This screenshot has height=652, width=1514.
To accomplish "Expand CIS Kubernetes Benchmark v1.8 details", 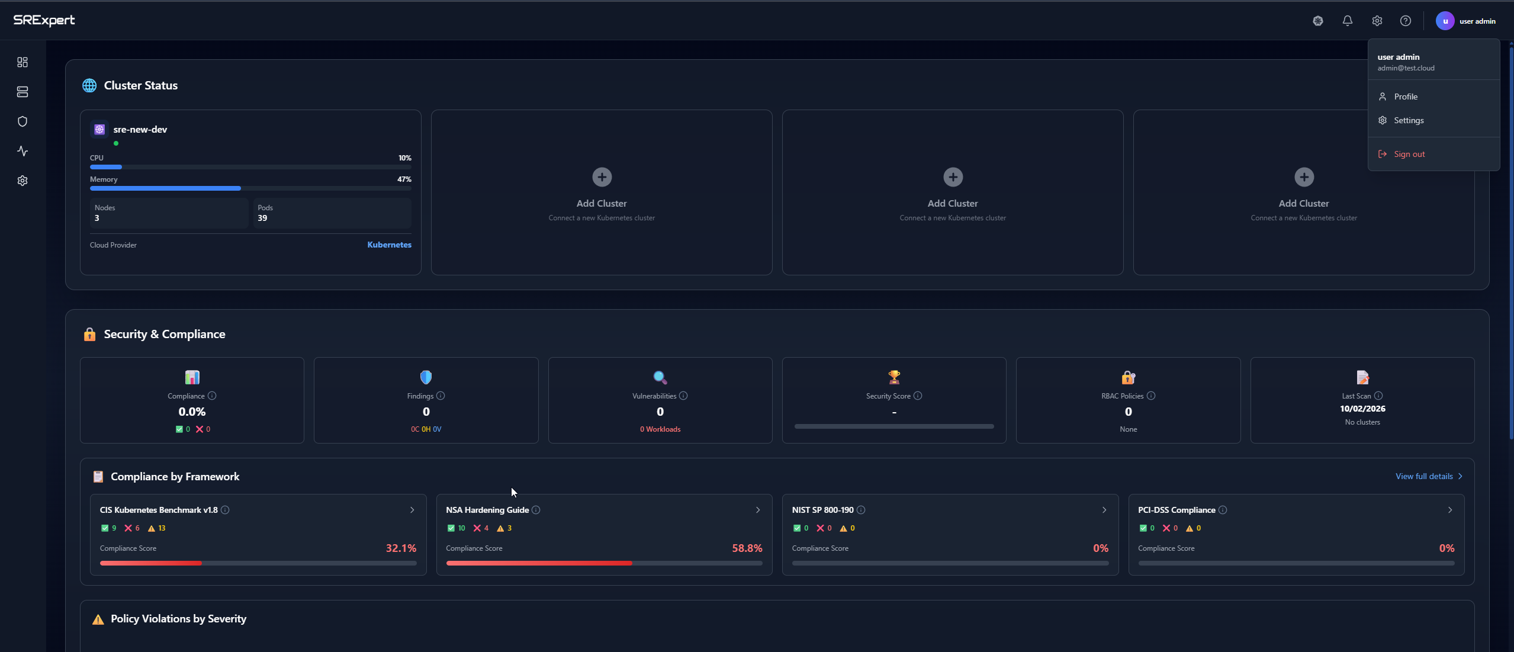I will tap(412, 510).
